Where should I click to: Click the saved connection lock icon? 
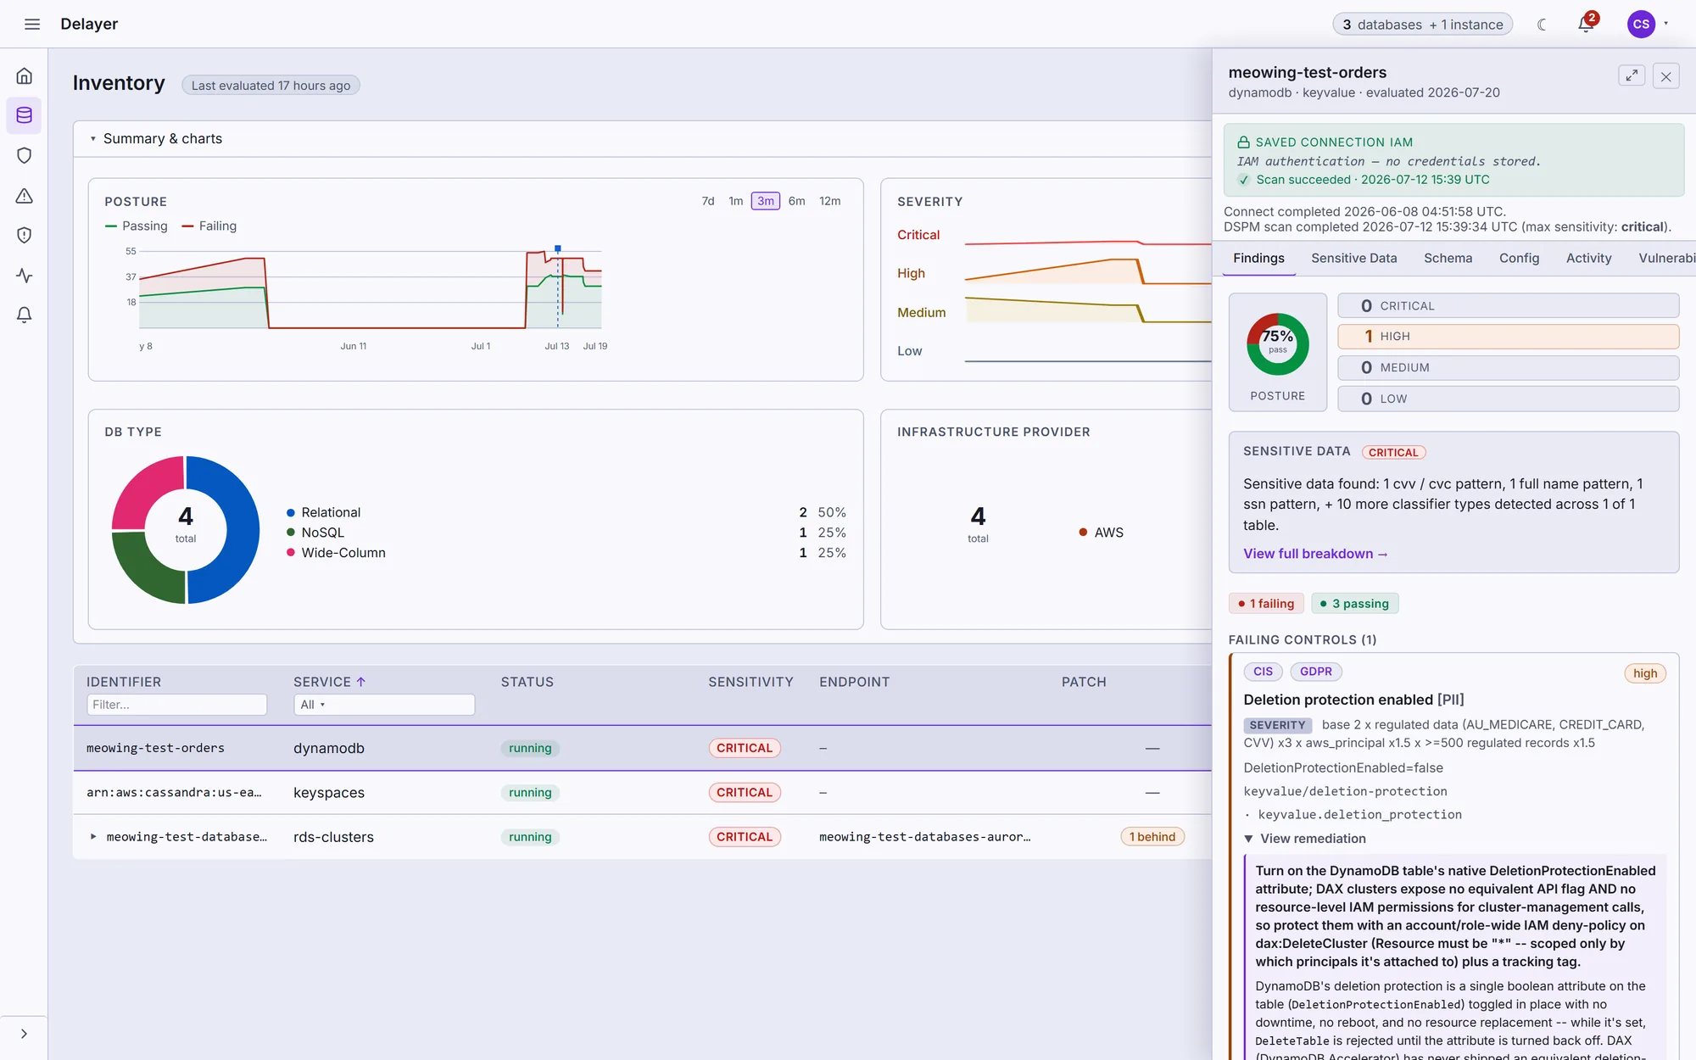tap(1243, 142)
